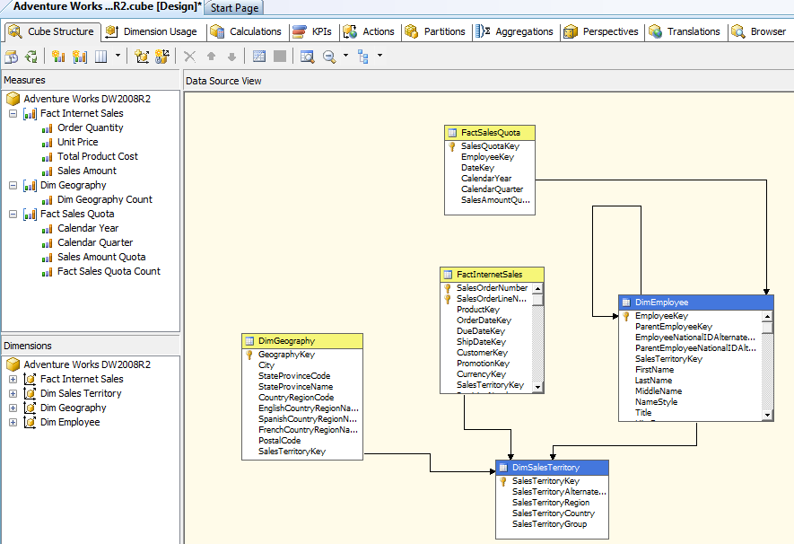Select the Order Quantity measure
The width and height of the screenshot is (794, 544).
[90, 127]
